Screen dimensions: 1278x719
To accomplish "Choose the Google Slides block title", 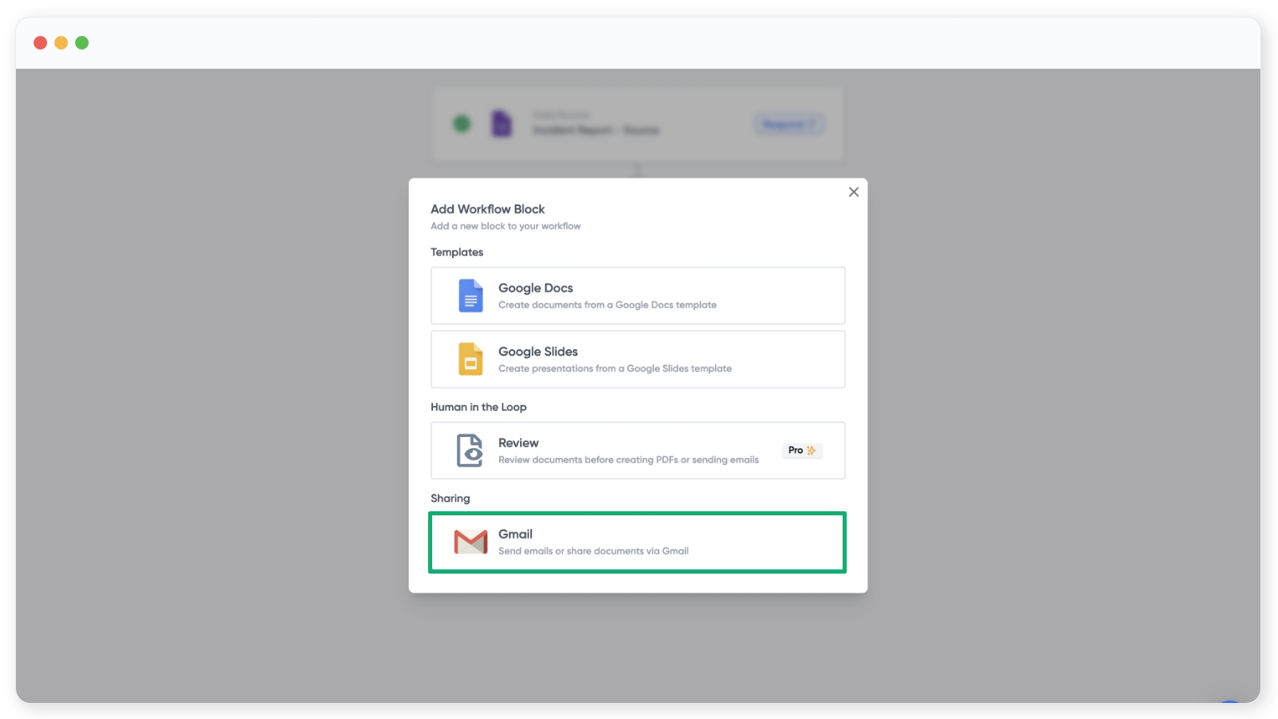I will click(538, 352).
